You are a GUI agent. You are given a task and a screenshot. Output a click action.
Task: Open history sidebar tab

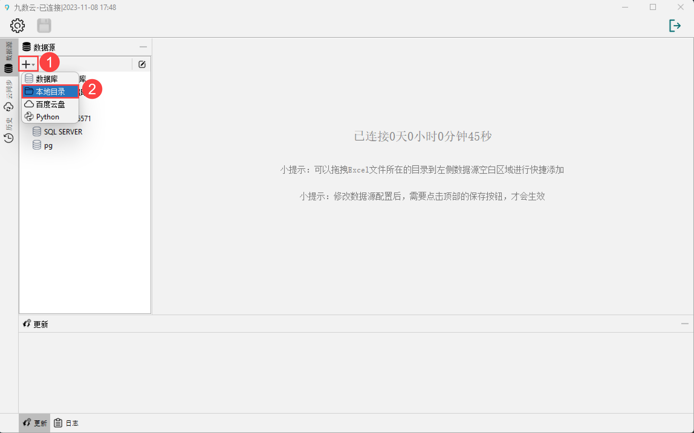9,131
